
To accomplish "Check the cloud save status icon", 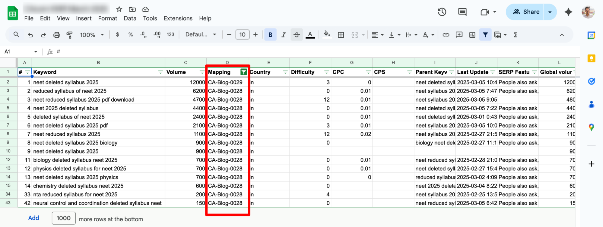I will pyautogui.click(x=145, y=9).
